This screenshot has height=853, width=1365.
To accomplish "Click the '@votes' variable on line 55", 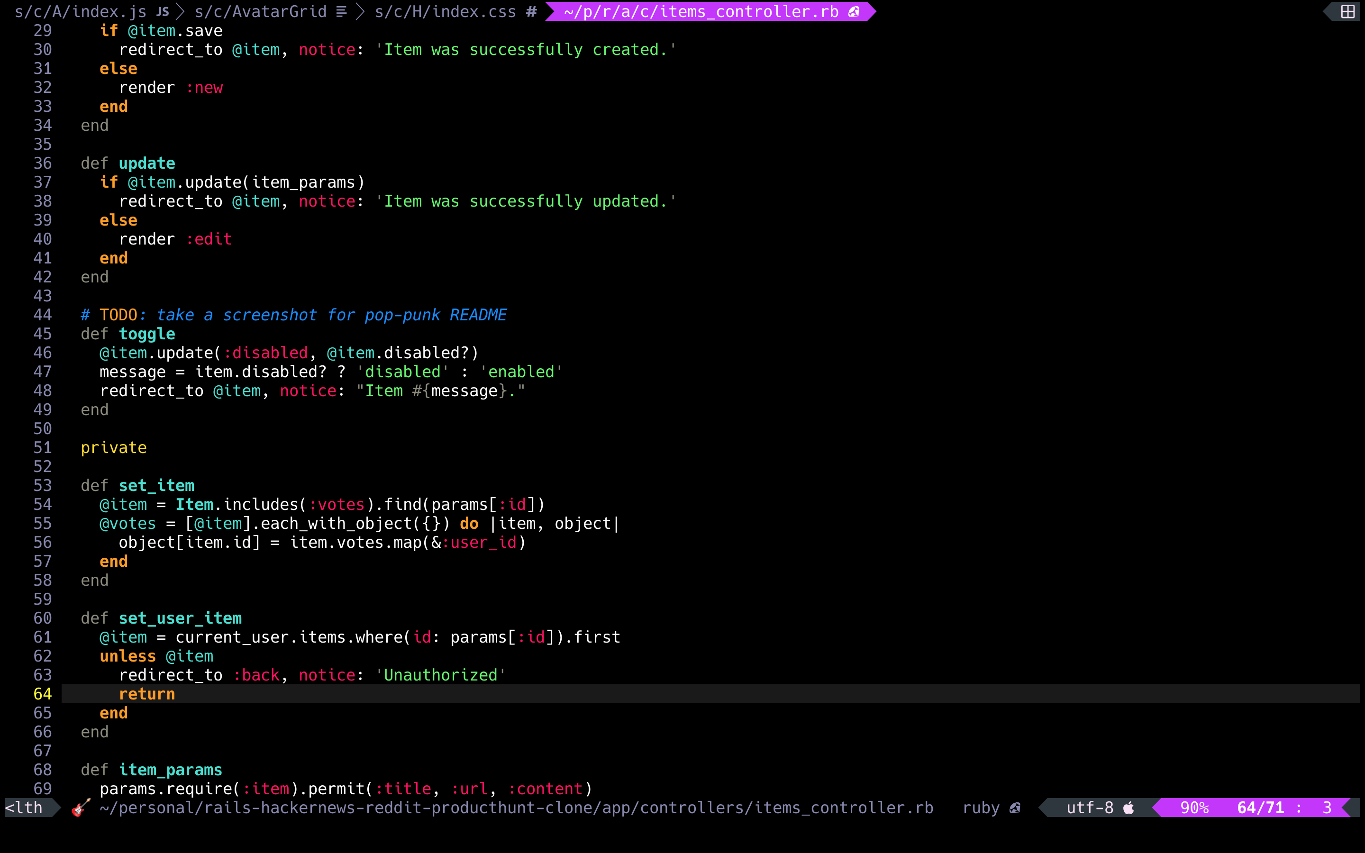I will coord(127,524).
